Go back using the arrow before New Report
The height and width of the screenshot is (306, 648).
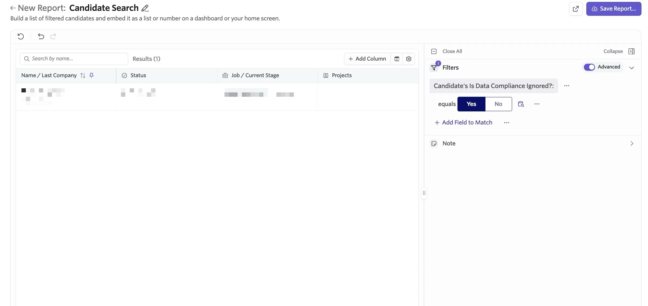click(x=13, y=8)
